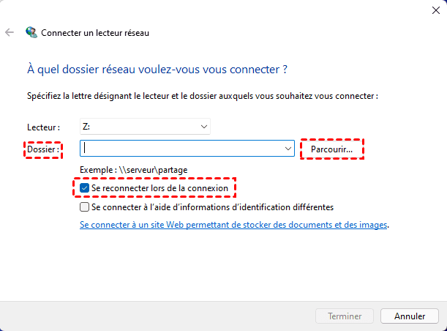Click the 'Spécifiez la lettre' instruction text
447x331 pixels.
click(x=202, y=96)
